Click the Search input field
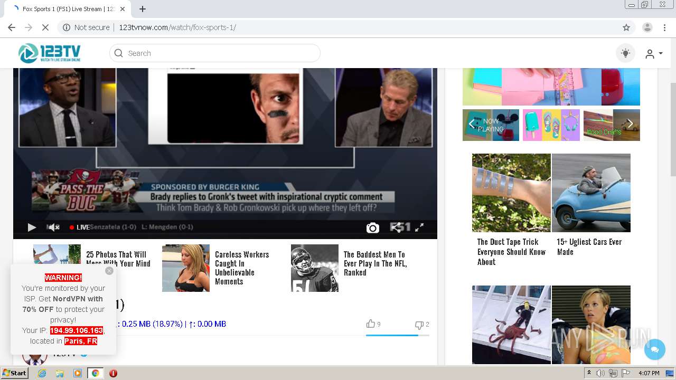The image size is (676, 380). click(x=215, y=53)
